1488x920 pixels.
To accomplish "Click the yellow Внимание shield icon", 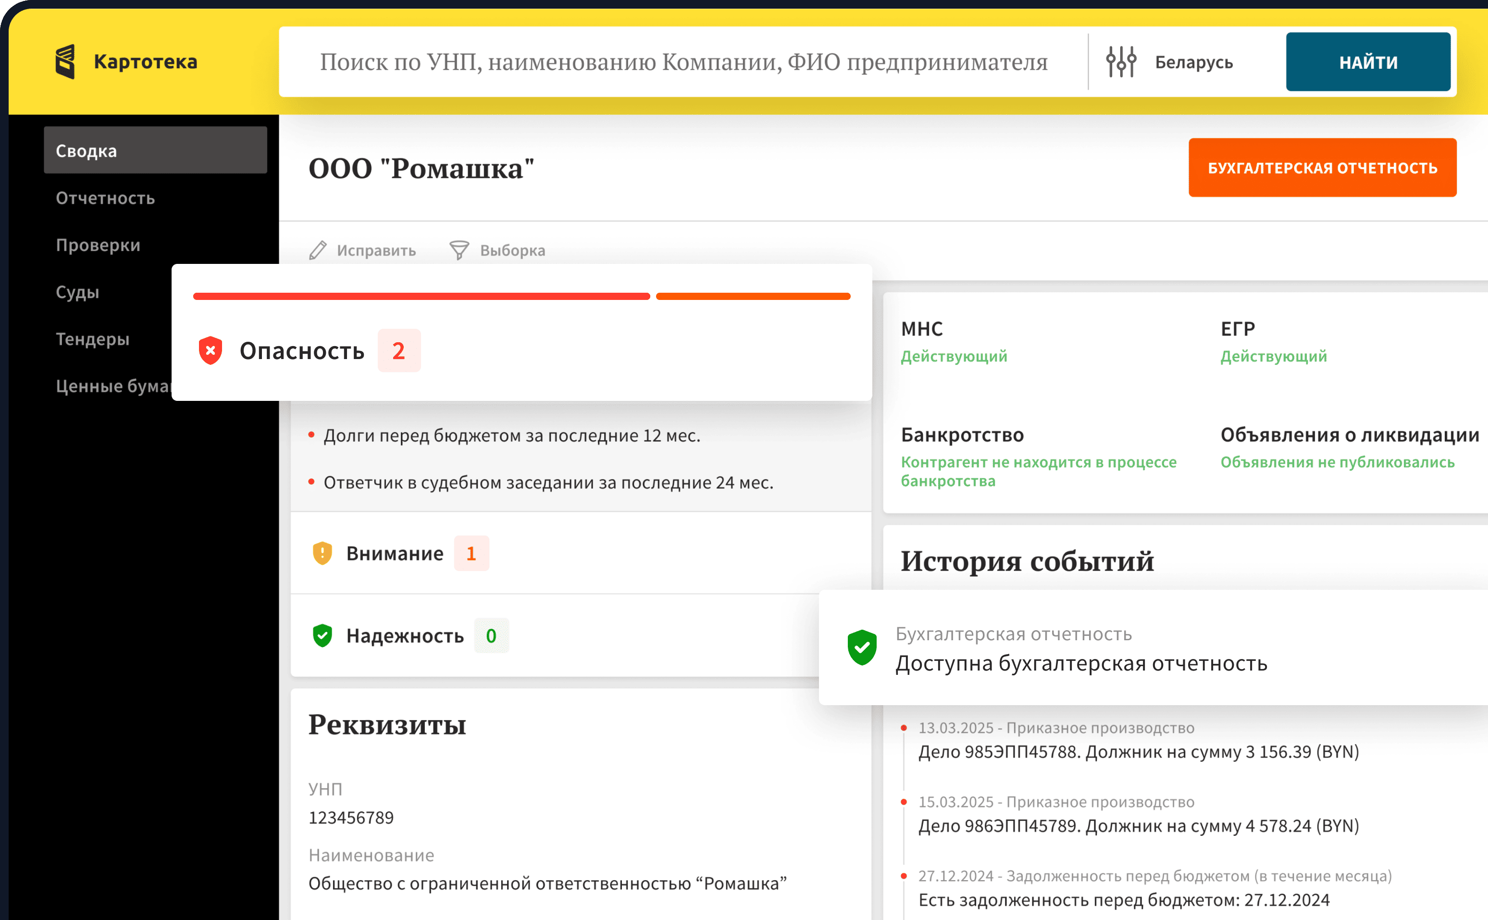I will click(322, 552).
